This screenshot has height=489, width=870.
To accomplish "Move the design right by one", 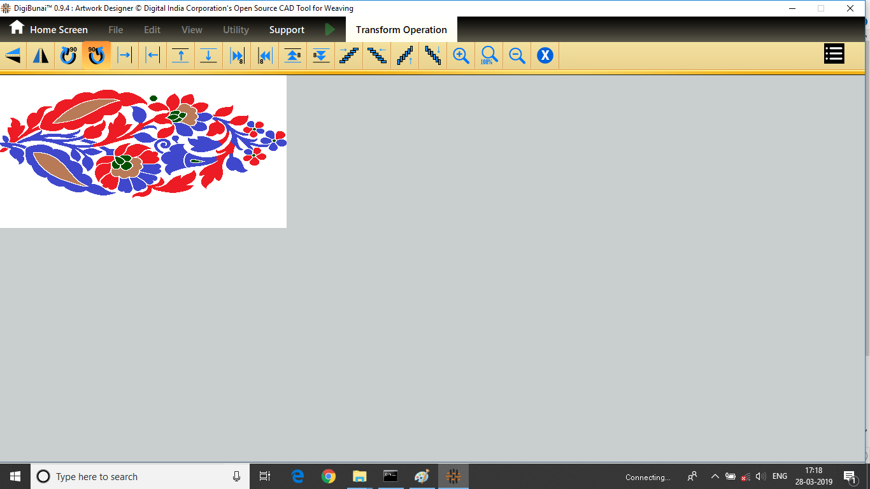I will point(125,55).
